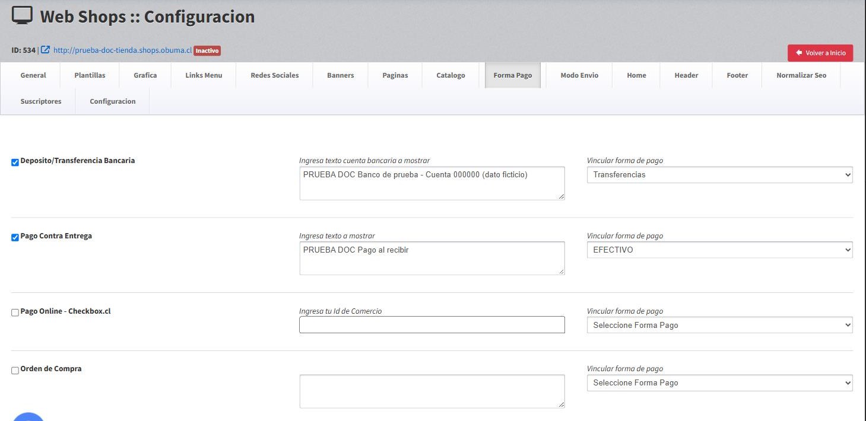Image resolution: width=866 pixels, height=421 pixels.
Task: Open the Grafica tab
Action: coord(145,75)
